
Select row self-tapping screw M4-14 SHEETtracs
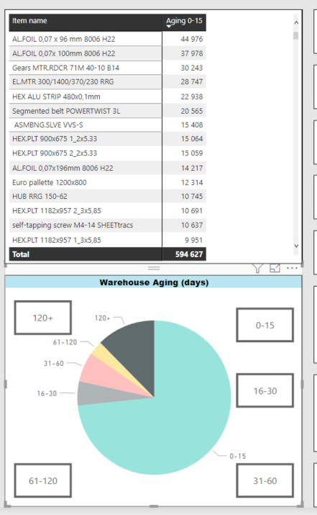point(108,225)
